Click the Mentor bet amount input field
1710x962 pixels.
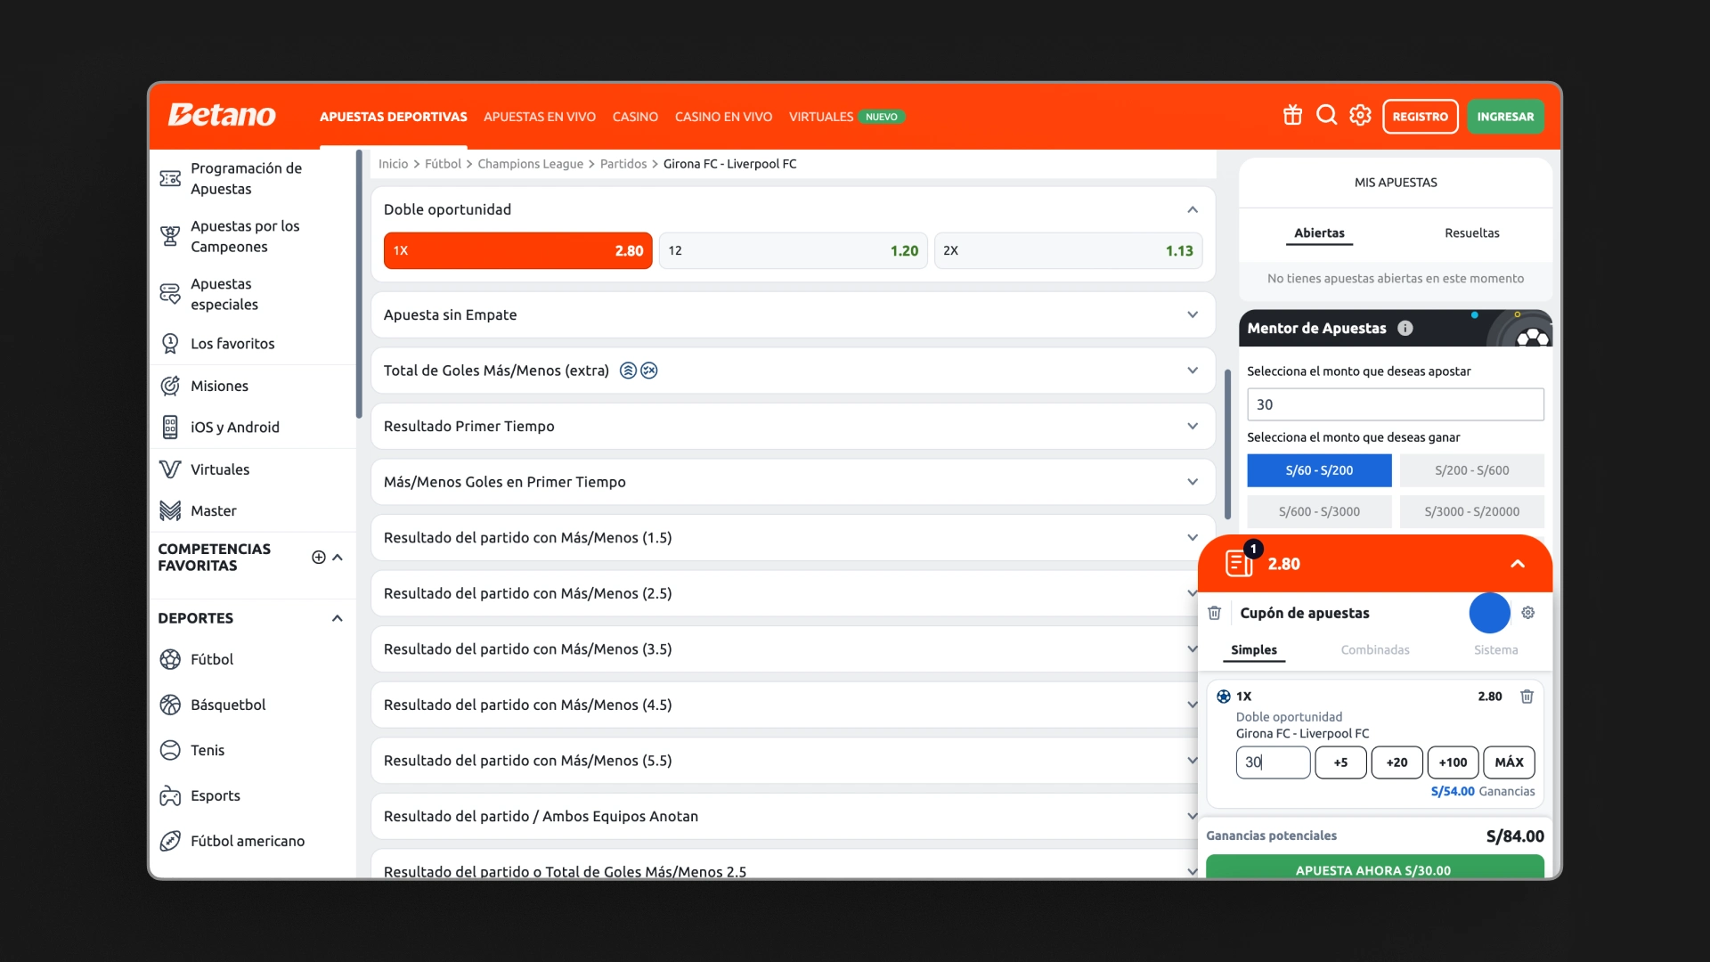click(1395, 404)
